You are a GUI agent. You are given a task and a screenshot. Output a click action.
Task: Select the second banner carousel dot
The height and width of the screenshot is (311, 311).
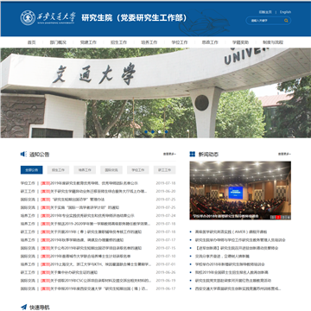153,132
